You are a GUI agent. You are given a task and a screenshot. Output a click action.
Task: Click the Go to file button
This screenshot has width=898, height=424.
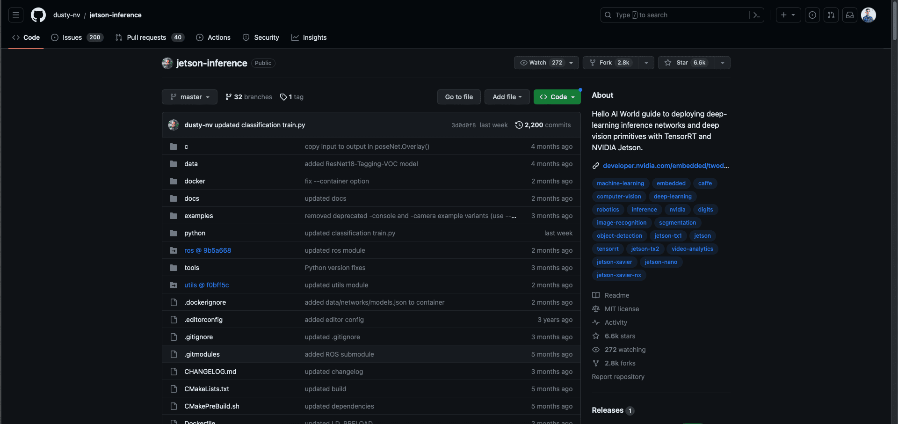tap(459, 97)
